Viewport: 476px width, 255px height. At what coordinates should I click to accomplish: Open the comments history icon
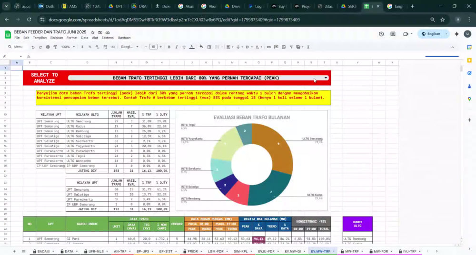393,34
